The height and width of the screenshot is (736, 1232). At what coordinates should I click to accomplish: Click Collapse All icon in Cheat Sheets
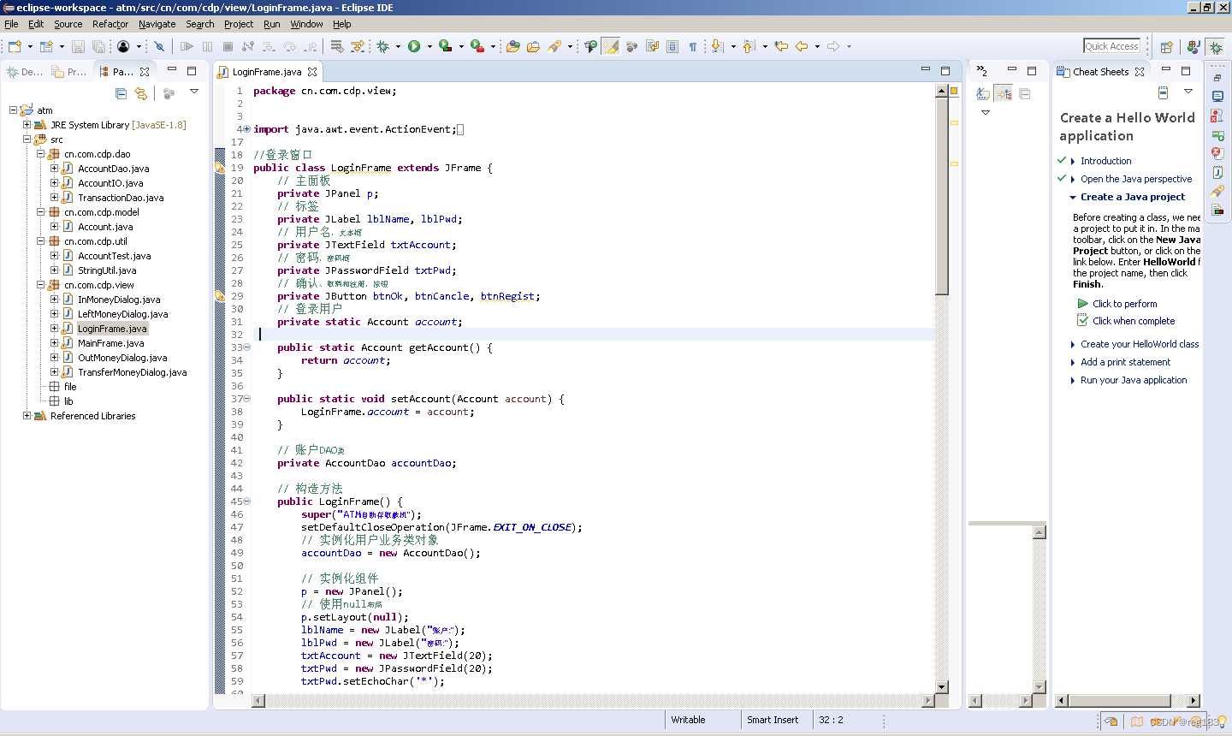tap(1163, 92)
